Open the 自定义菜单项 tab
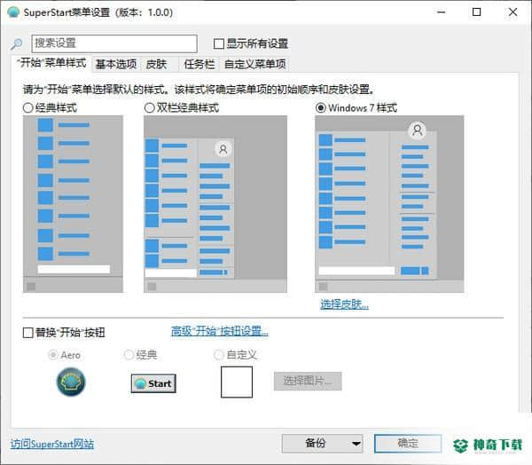This screenshot has height=465, width=532. click(x=255, y=64)
